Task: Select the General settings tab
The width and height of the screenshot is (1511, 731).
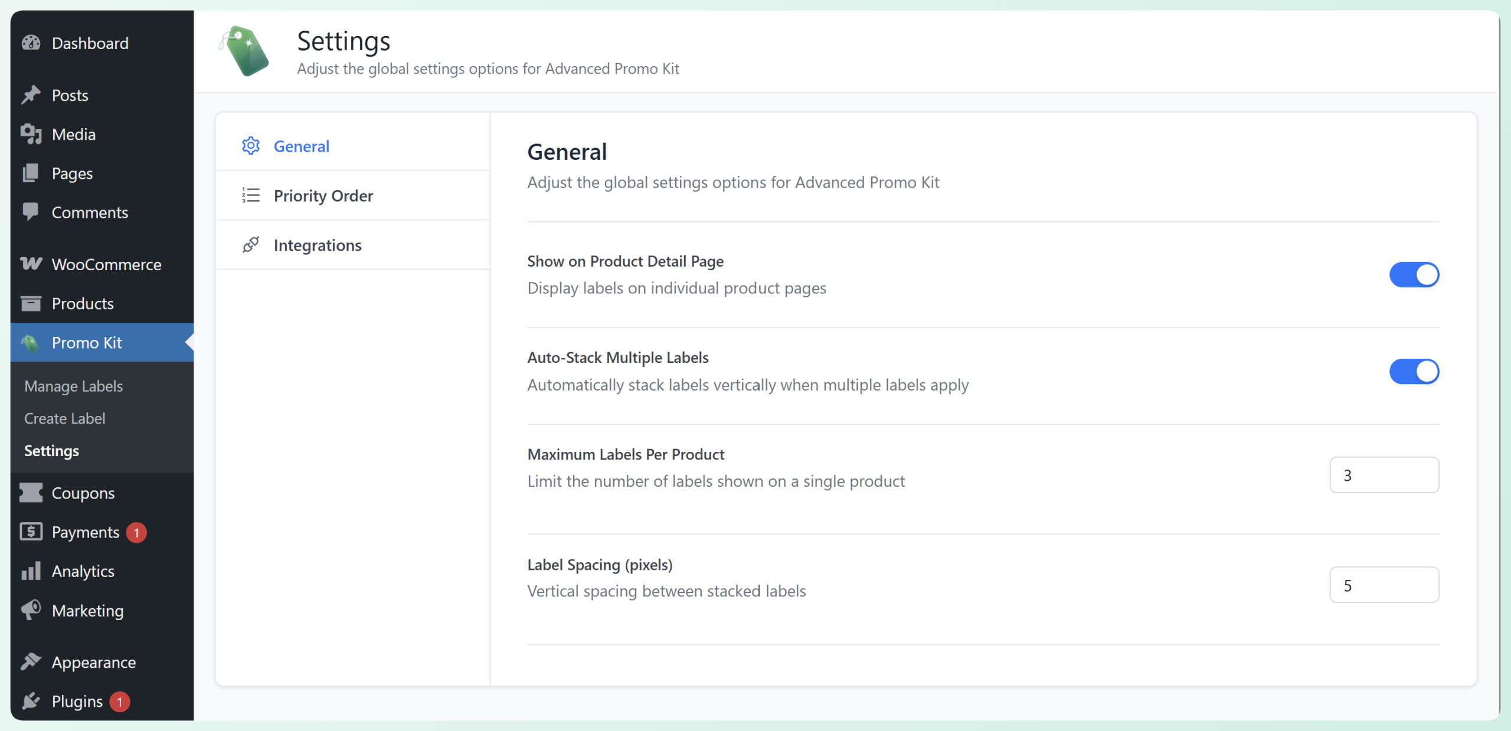Action: tap(301, 146)
